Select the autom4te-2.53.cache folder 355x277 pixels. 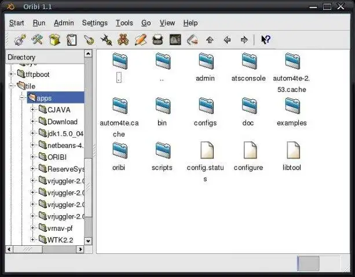coord(292,61)
